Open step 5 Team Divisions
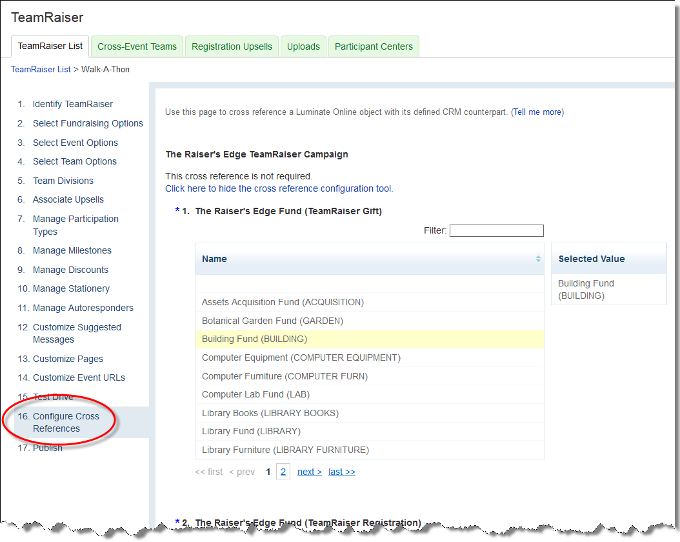 (x=63, y=181)
